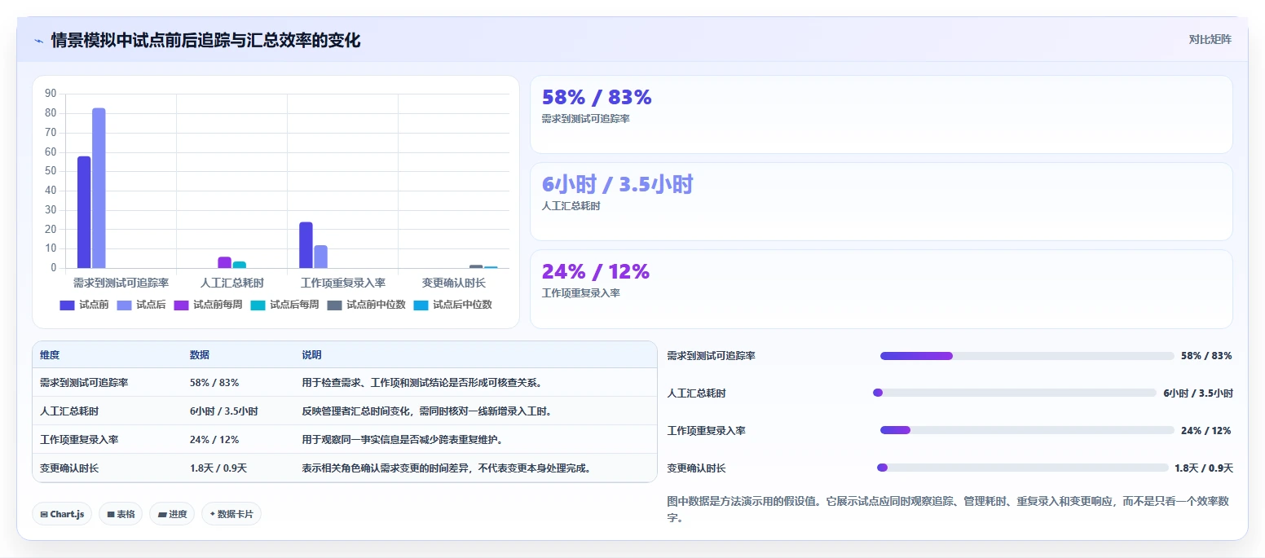Click table cell 工作项重复录入率
Viewport: 1265px width, 558px height.
click(79, 439)
